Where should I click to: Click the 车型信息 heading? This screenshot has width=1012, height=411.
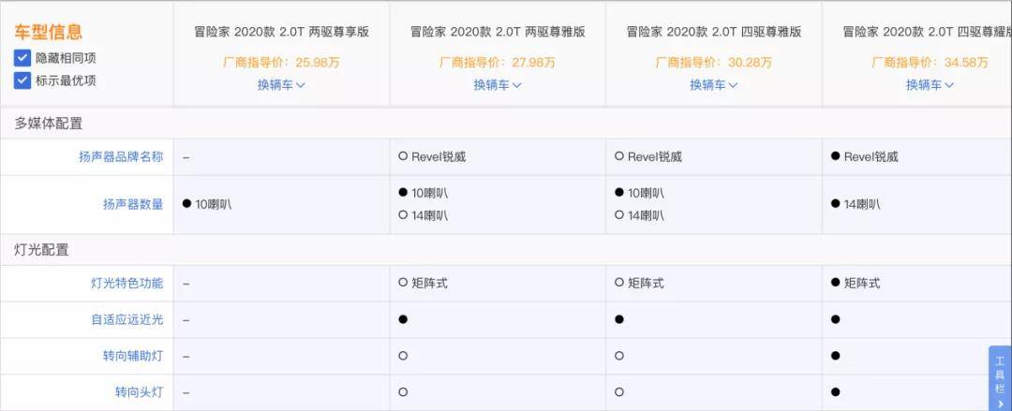click(x=49, y=32)
